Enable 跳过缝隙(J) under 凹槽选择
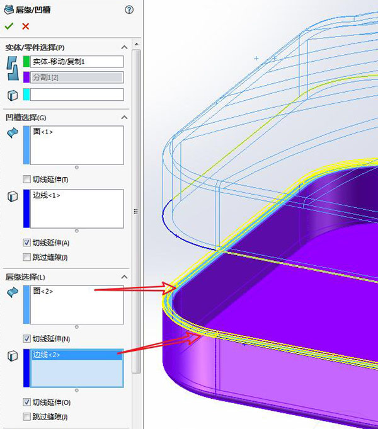 [x=26, y=257]
